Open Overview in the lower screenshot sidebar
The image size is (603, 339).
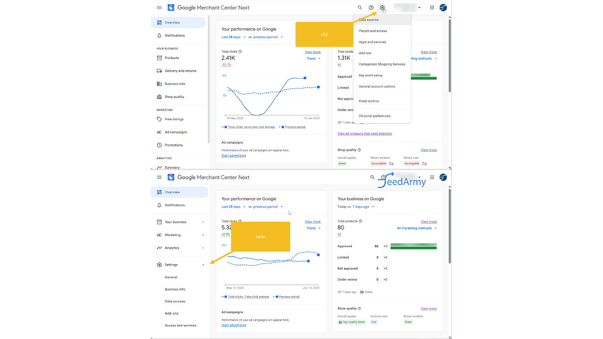(179, 192)
